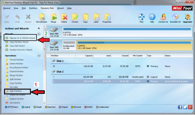Viewport: 195px width, 115px height.
Task: Launch Copy Partition Wizard
Action: point(17,42)
